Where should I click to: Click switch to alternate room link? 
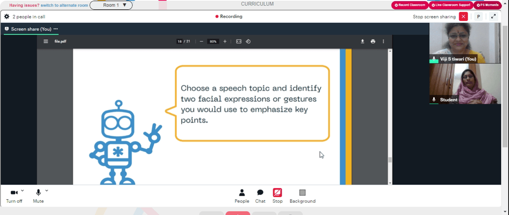coord(64,6)
